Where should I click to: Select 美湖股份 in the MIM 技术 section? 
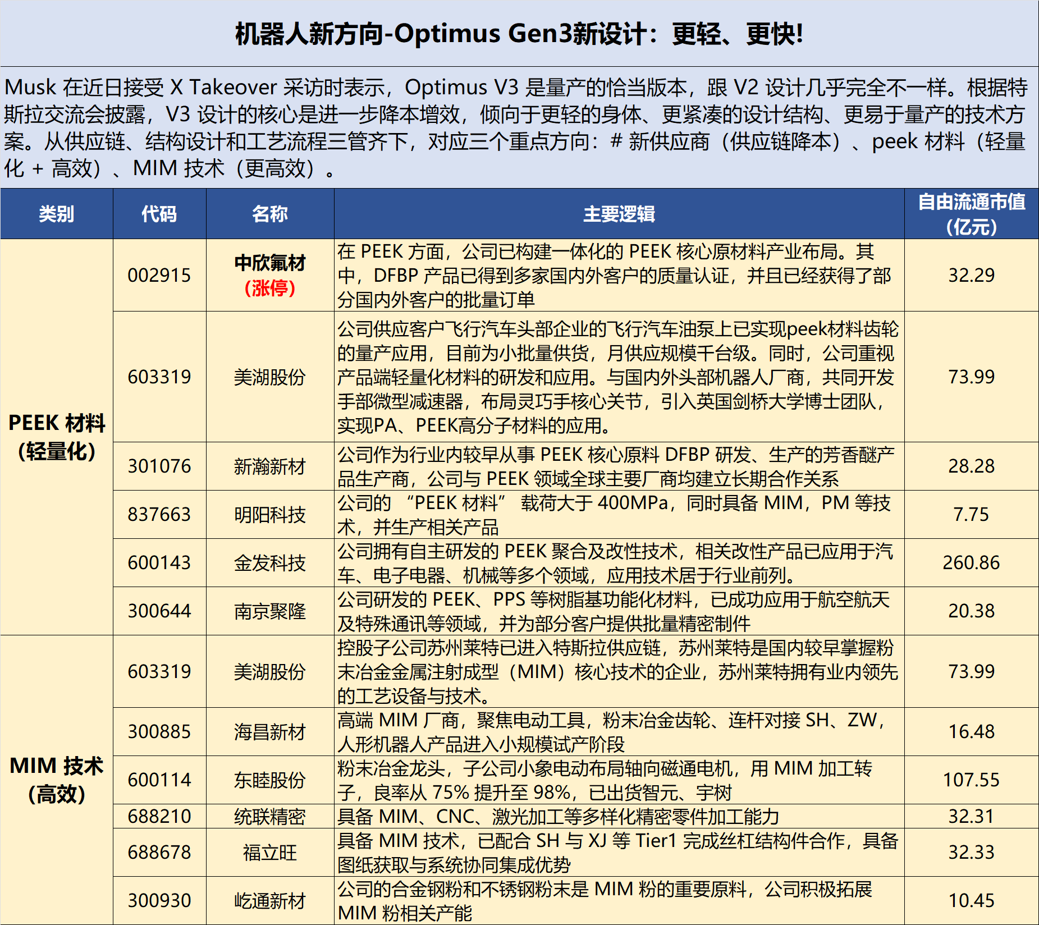pyautogui.click(x=270, y=672)
